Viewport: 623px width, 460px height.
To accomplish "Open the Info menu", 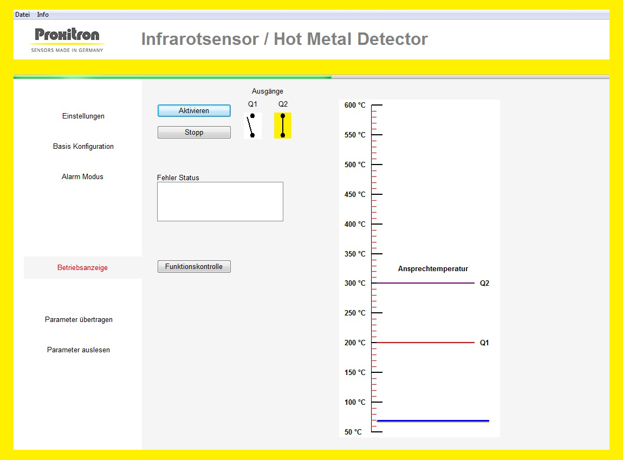I will click(x=42, y=15).
